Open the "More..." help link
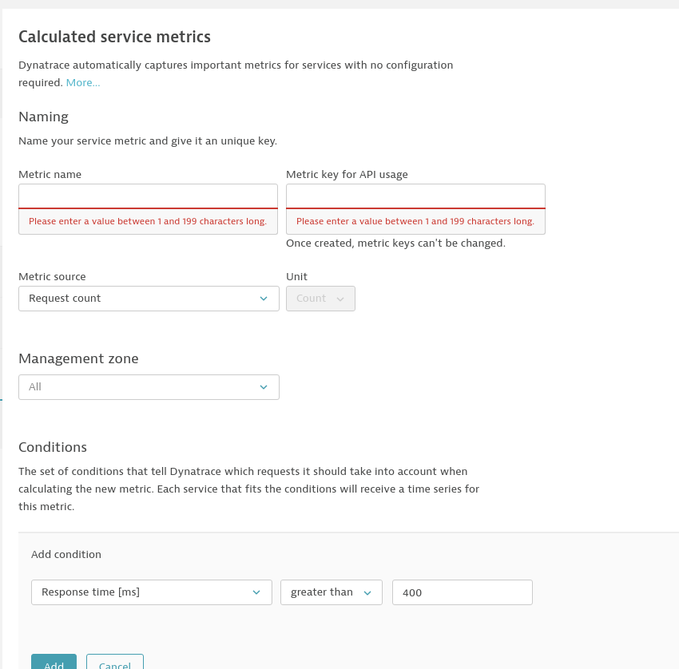The width and height of the screenshot is (679, 669). (83, 83)
